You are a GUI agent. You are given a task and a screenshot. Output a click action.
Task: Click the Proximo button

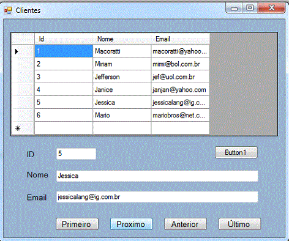[x=131, y=224]
